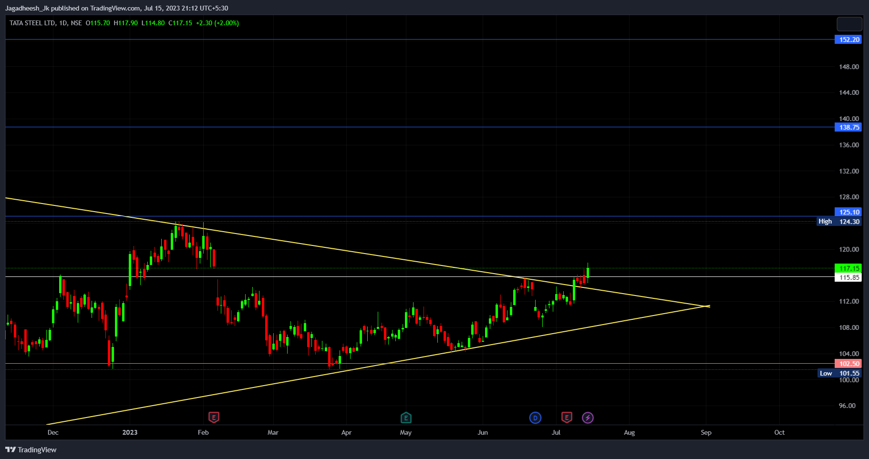Click the 120.00 price scale label

pyautogui.click(x=849, y=249)
